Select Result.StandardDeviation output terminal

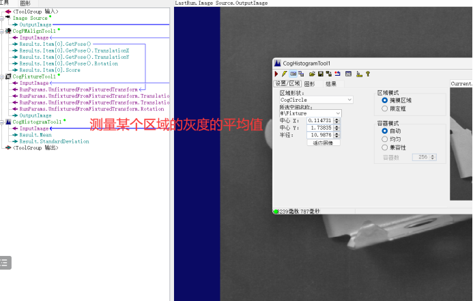[x=54, y=141]
